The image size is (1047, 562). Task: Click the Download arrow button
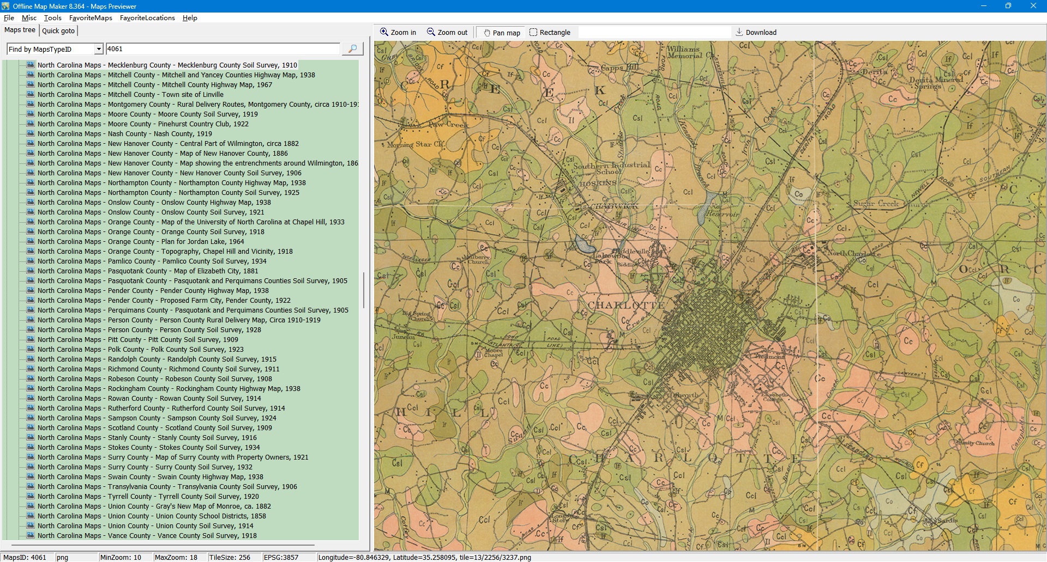(x=756, y=33)
